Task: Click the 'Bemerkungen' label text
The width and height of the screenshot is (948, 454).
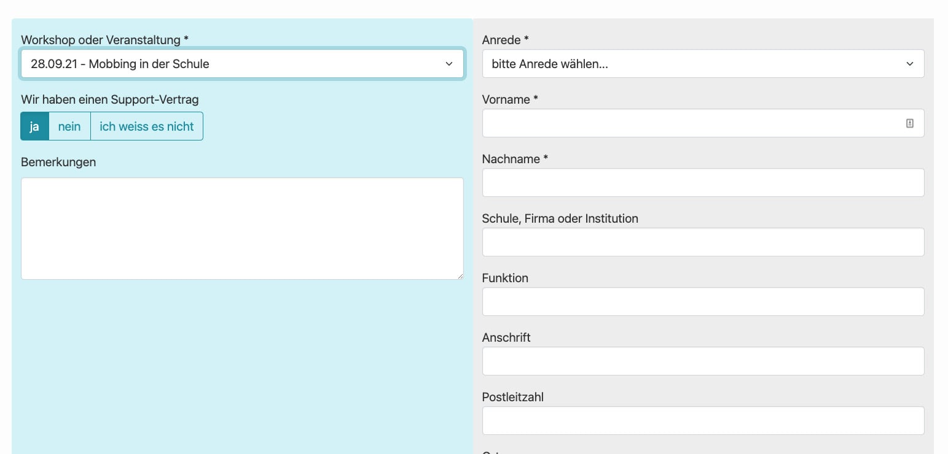Action: coord(58,163)
